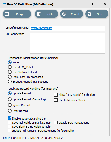Image resolution: width=111 pixels, height=142 pixels.
Task: Click the DB Definition Name field
Action: [67, 28]
